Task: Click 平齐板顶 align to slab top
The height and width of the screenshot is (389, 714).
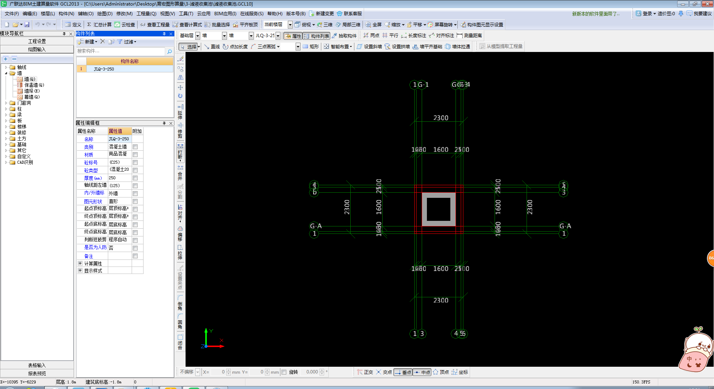Action: (x=245, y=24)
